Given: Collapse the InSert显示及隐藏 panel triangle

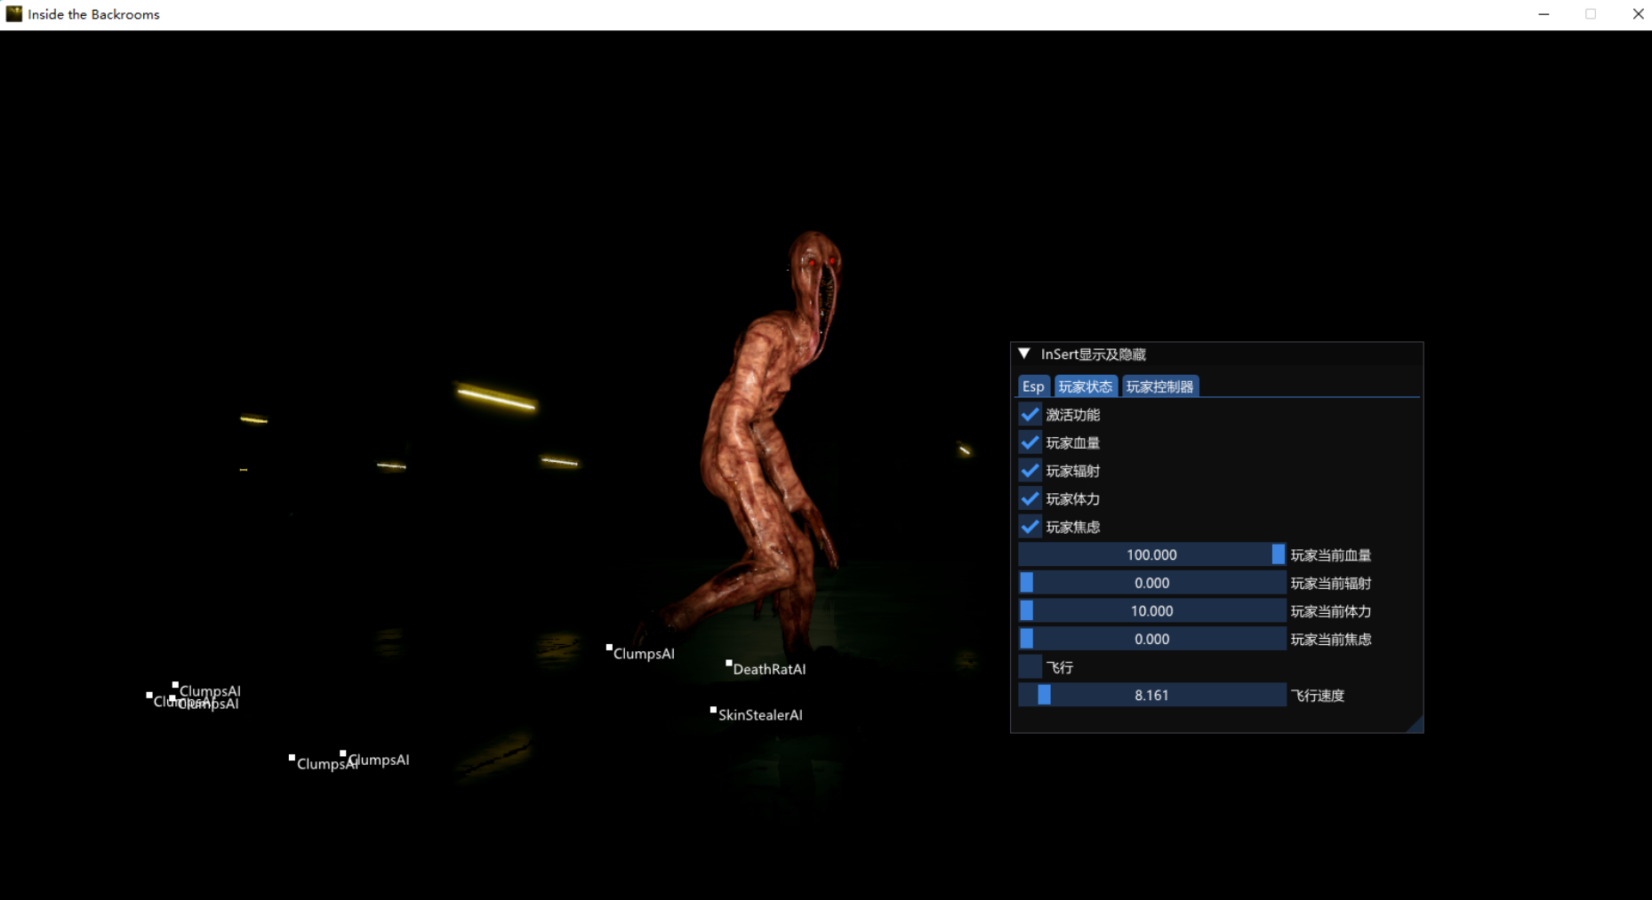Looking at the screenshot, I should coord(1024,354).
